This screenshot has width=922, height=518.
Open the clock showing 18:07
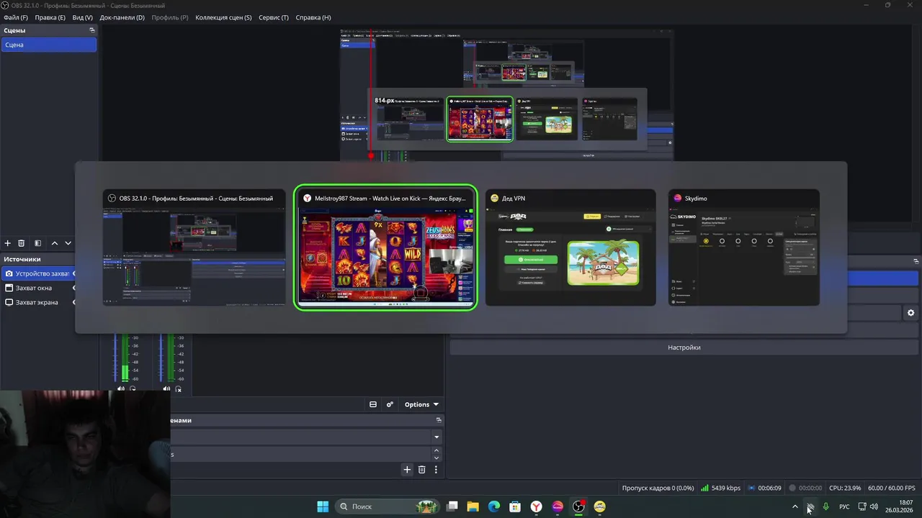click(900, 506)
